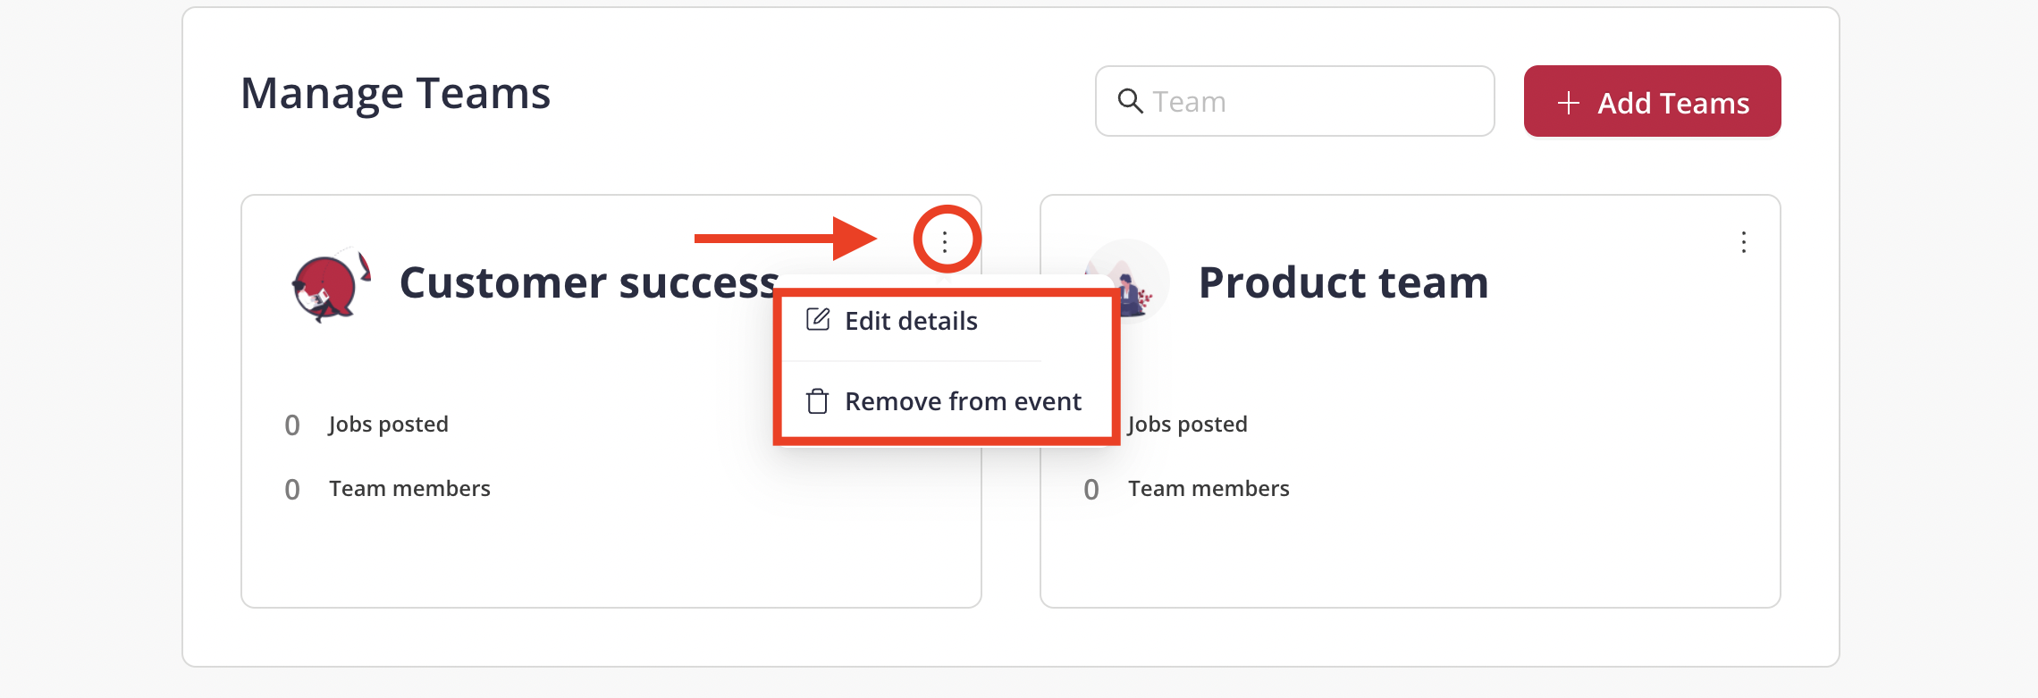Focus the Team search field
Viewport: 2038px width, 698px height.
pyautogui.click(x=1294, y=101)
